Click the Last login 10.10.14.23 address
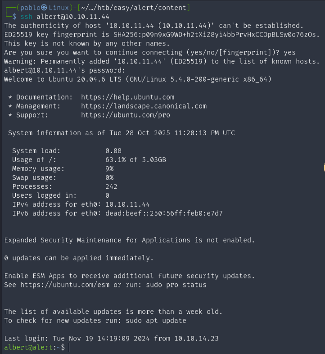Screen dimensions: 325x354 point(196,338)
